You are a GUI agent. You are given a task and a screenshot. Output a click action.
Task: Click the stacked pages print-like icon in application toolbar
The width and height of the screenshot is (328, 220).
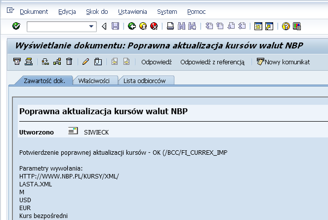29,62
